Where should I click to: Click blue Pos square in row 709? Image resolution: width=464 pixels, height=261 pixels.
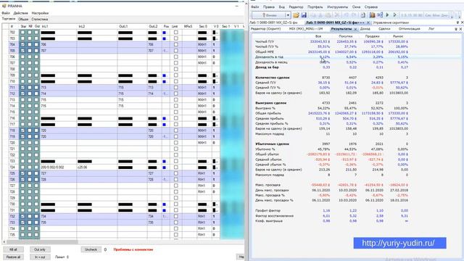point(165,75)
